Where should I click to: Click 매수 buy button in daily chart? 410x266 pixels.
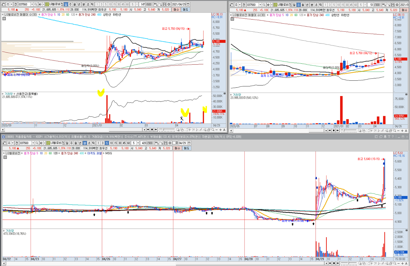pyautogui.click(x=176, y=10)
